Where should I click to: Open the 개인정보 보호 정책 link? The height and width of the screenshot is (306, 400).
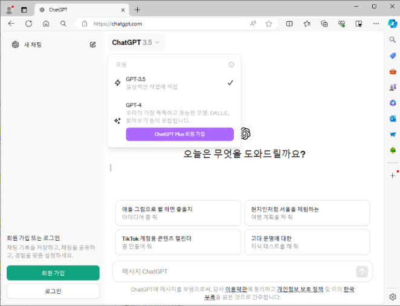click(x=300, y=289)
